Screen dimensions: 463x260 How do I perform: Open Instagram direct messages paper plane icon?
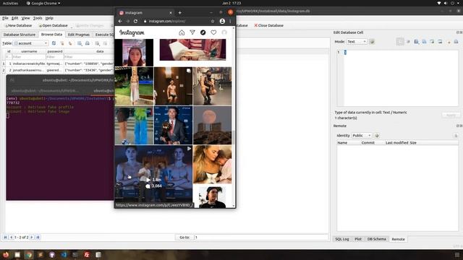pos(192,32)
